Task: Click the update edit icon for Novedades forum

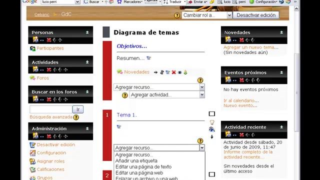Action: click(x=168, y=72)
